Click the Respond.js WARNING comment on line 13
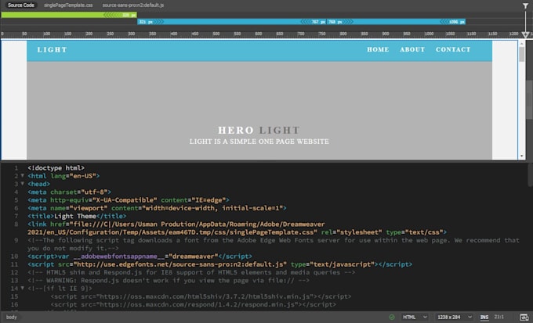The width and height of the screenshot is (533, 323). coord(169,280)
